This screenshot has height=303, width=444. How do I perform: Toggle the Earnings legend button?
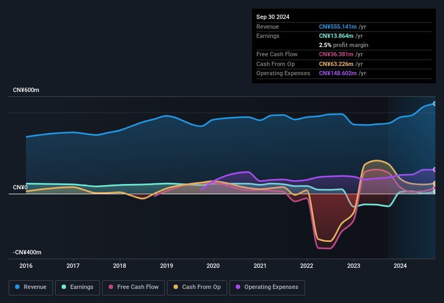click(x=77, y=287)
